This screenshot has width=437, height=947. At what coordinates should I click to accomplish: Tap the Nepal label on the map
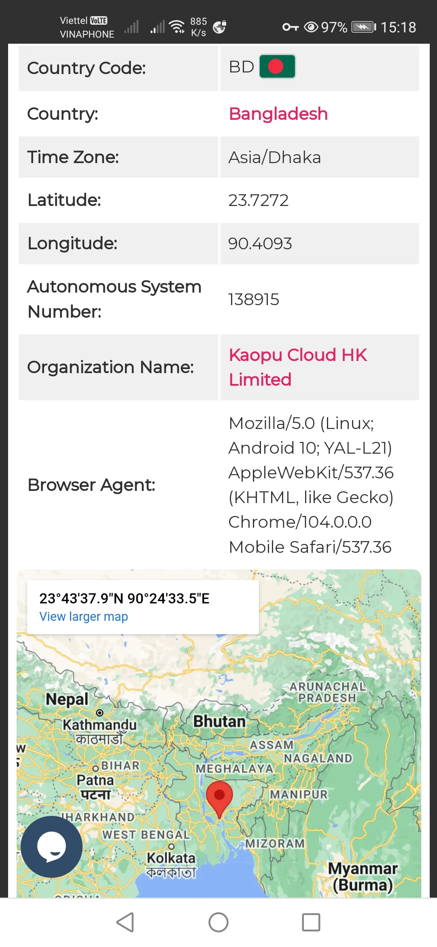(67, 699)
